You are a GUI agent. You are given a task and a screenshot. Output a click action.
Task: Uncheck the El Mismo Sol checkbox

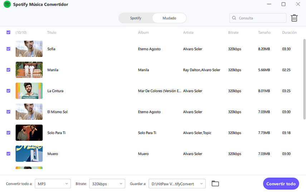(x=8, y=112)
